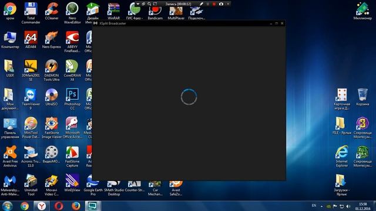Select the Car Mechanic desktop icon
Screen dimensions: 376x211
click(x=155, y=189)
